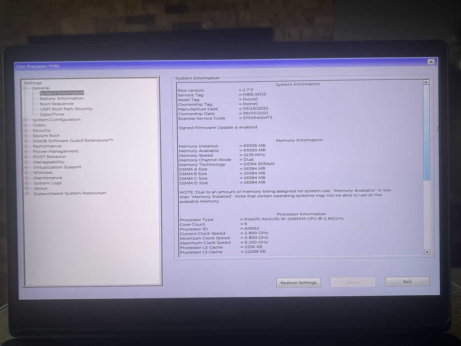
Task: Expand the Video settings node
Action: [25, 125]
